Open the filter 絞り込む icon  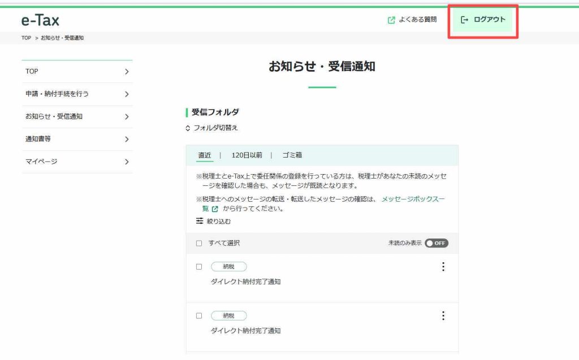click(x=200, y=221)
